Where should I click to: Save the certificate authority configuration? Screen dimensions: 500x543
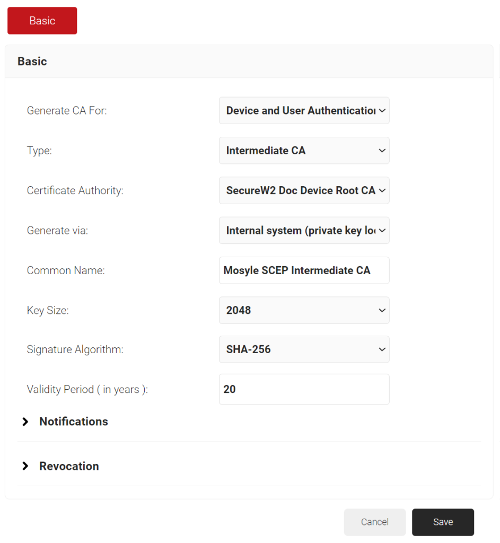pos(443,522)
